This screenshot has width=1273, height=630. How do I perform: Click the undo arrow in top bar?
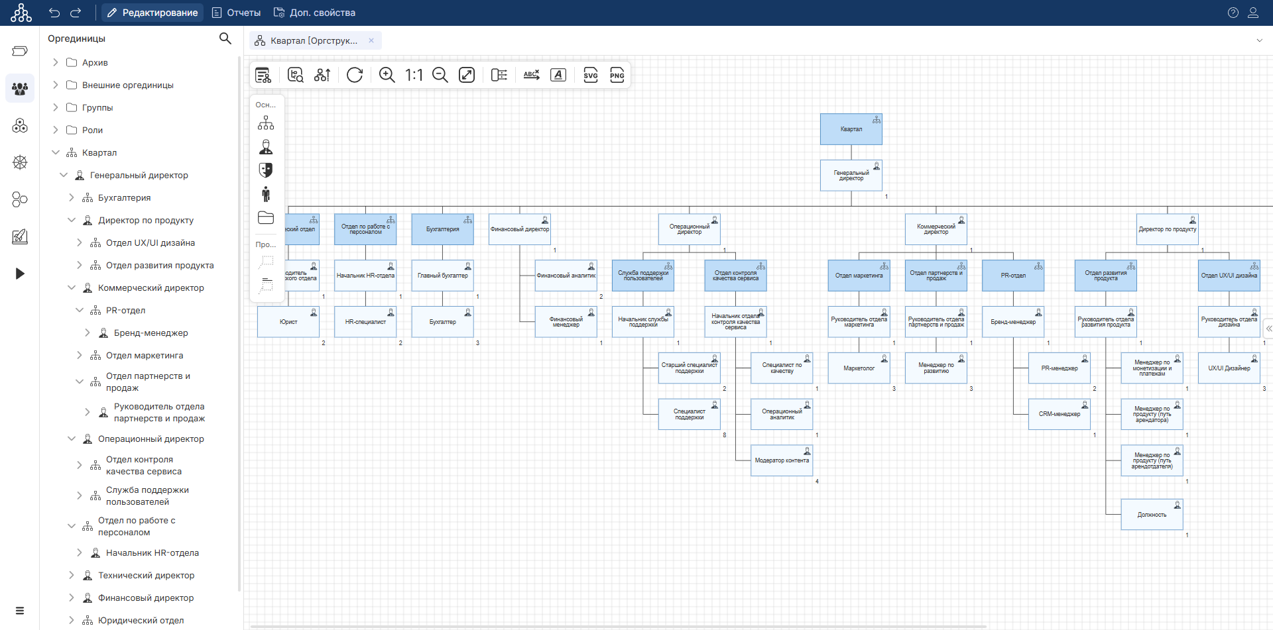click(x=54, y=13)
